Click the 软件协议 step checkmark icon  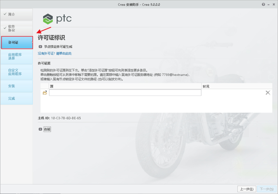(5, 28)
